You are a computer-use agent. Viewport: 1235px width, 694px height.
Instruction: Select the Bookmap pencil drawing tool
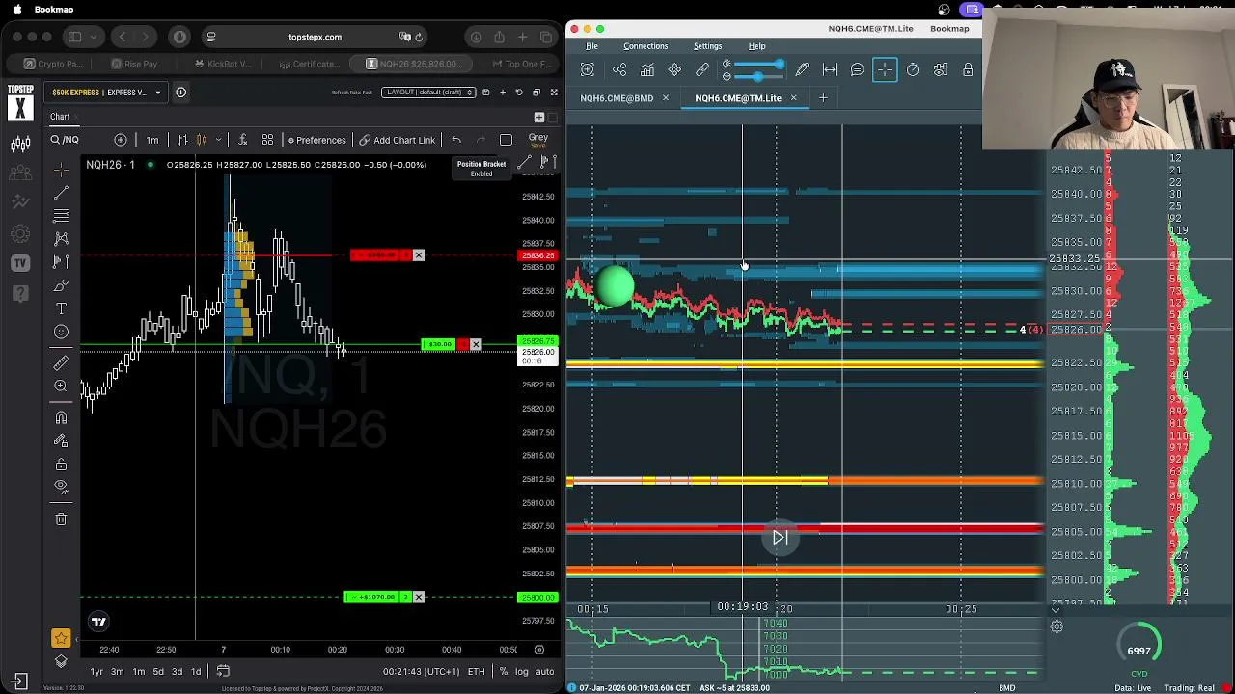point(802,69)
